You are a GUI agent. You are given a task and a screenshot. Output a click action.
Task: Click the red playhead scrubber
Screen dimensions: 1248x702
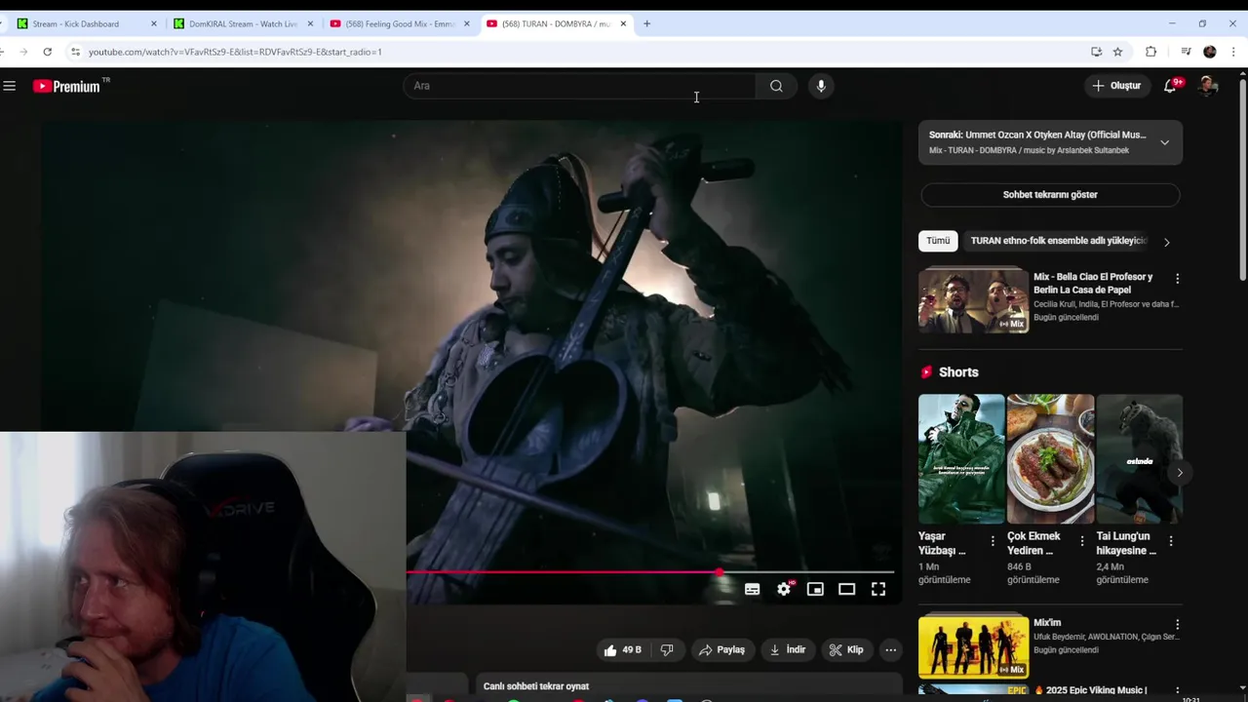pos(720,572)
